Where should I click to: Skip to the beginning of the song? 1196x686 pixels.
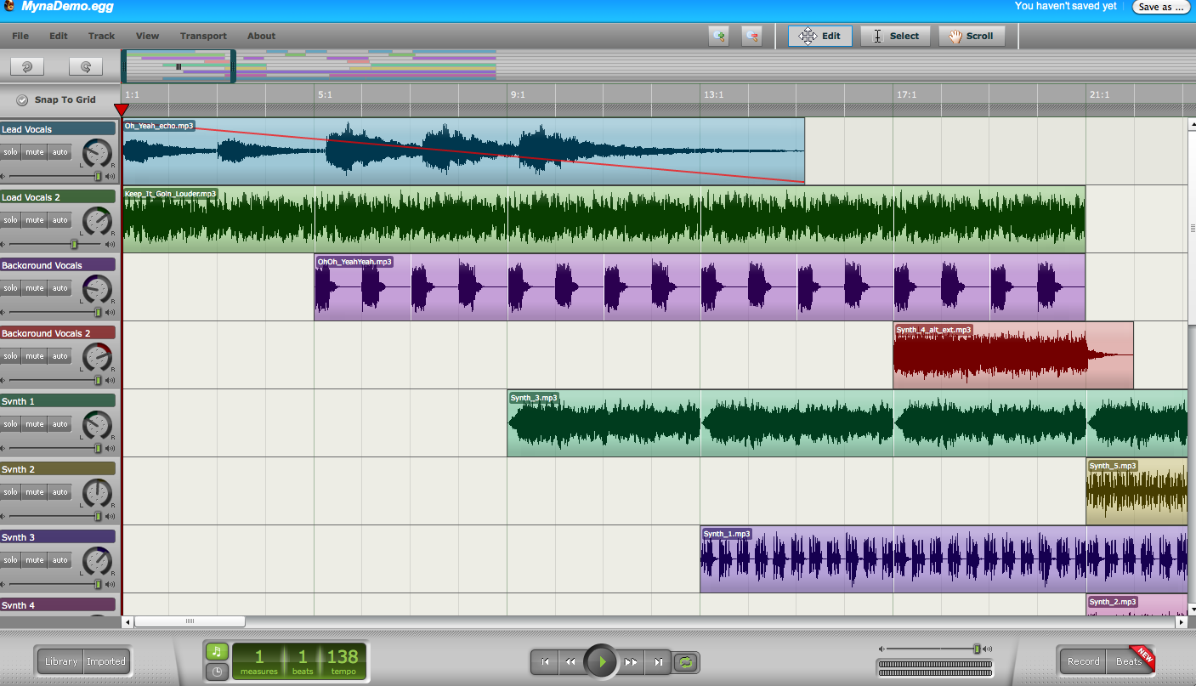(545, 661)
